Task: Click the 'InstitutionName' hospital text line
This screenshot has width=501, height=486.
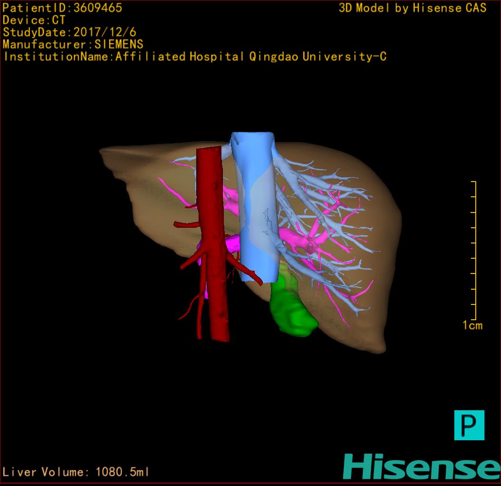Action: pyautogui.click(x=195, y=57)
